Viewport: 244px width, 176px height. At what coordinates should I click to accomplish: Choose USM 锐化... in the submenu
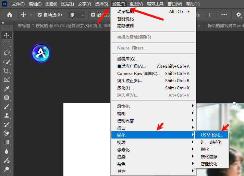click(x=211, y=135)
